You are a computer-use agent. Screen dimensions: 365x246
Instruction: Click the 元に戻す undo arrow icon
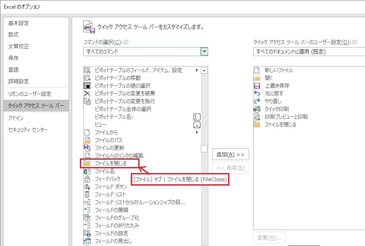click(x=257, y=94)
